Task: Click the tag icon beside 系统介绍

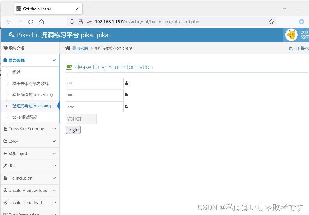Action: click(5, 48)
